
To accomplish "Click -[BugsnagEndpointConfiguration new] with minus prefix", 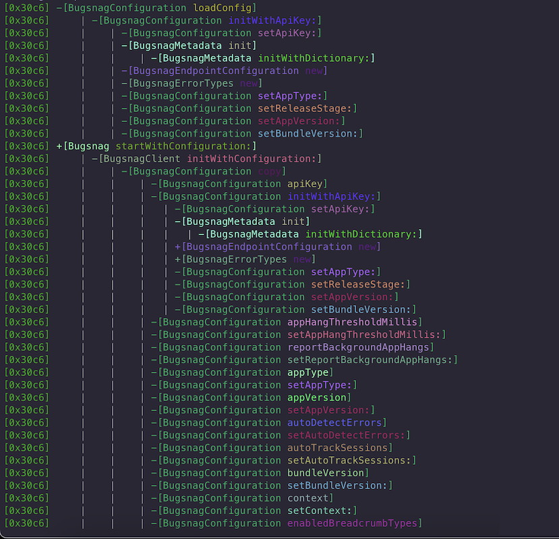I will coord(225,71).
